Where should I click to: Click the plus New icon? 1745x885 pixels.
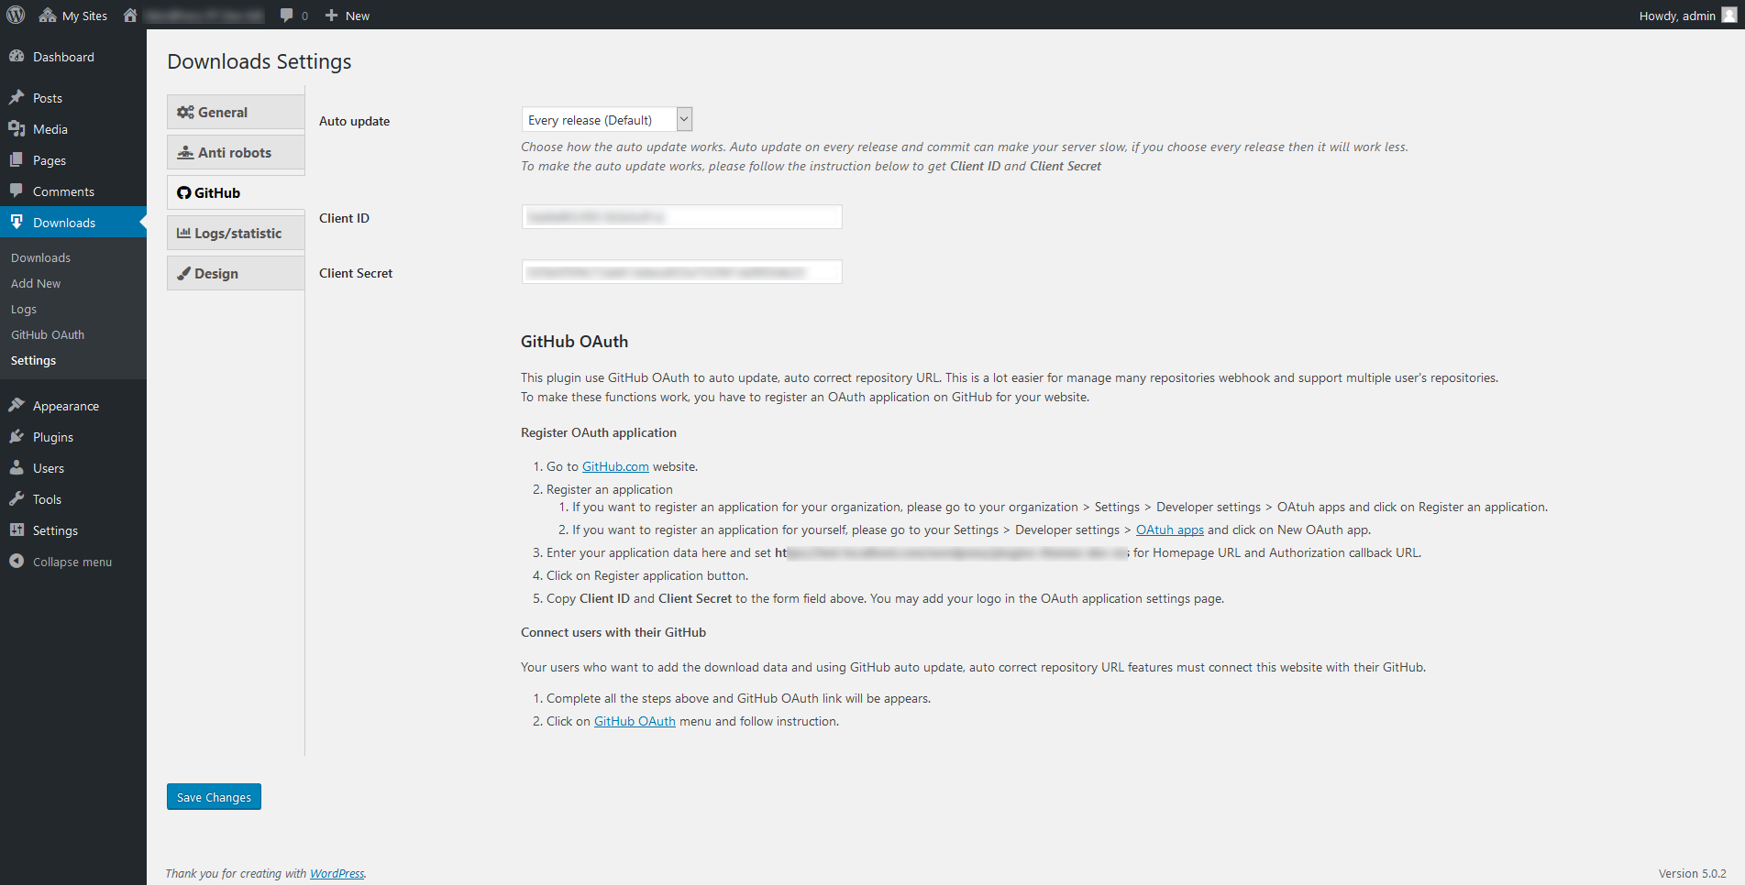tap(332, 15)
